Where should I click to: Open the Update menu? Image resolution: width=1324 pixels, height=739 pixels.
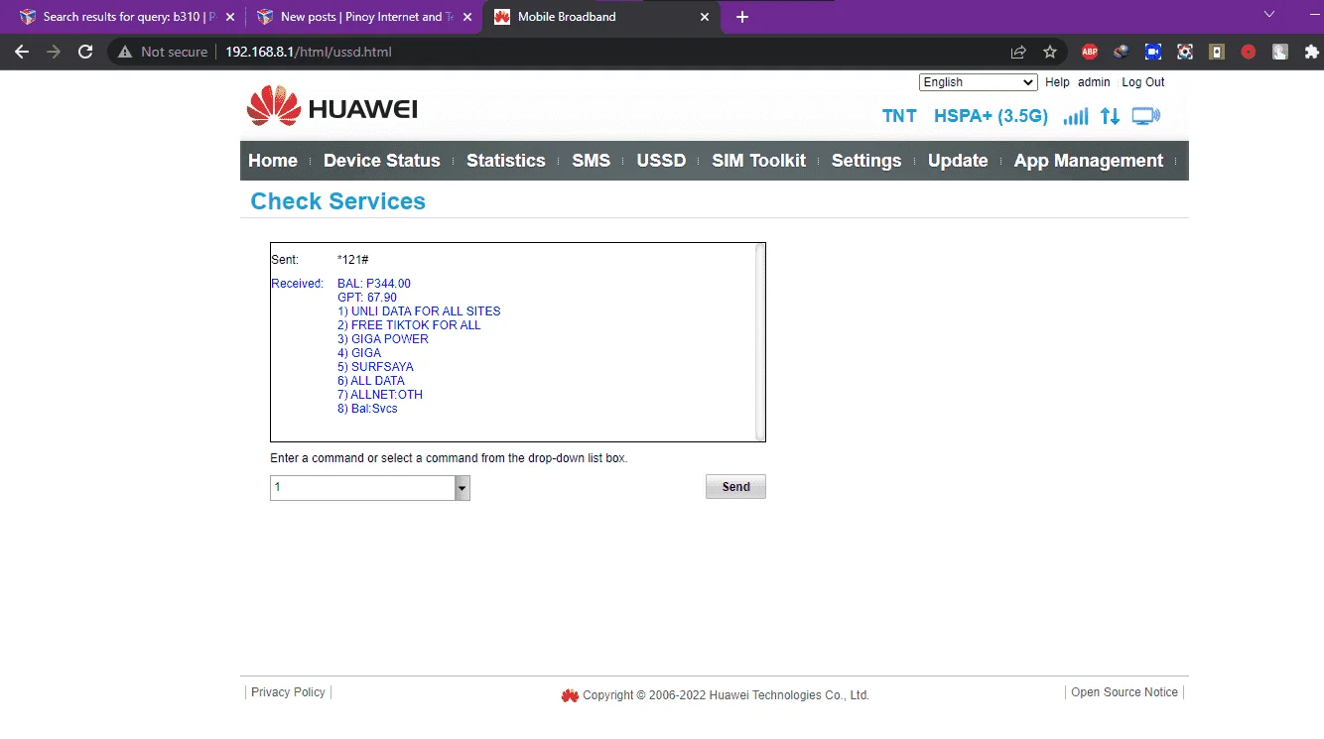click(x=958, y=161)
